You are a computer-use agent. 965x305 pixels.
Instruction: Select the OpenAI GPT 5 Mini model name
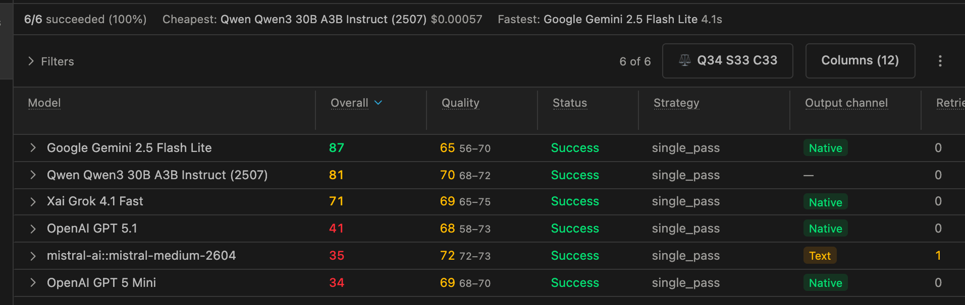coord(101,282)
